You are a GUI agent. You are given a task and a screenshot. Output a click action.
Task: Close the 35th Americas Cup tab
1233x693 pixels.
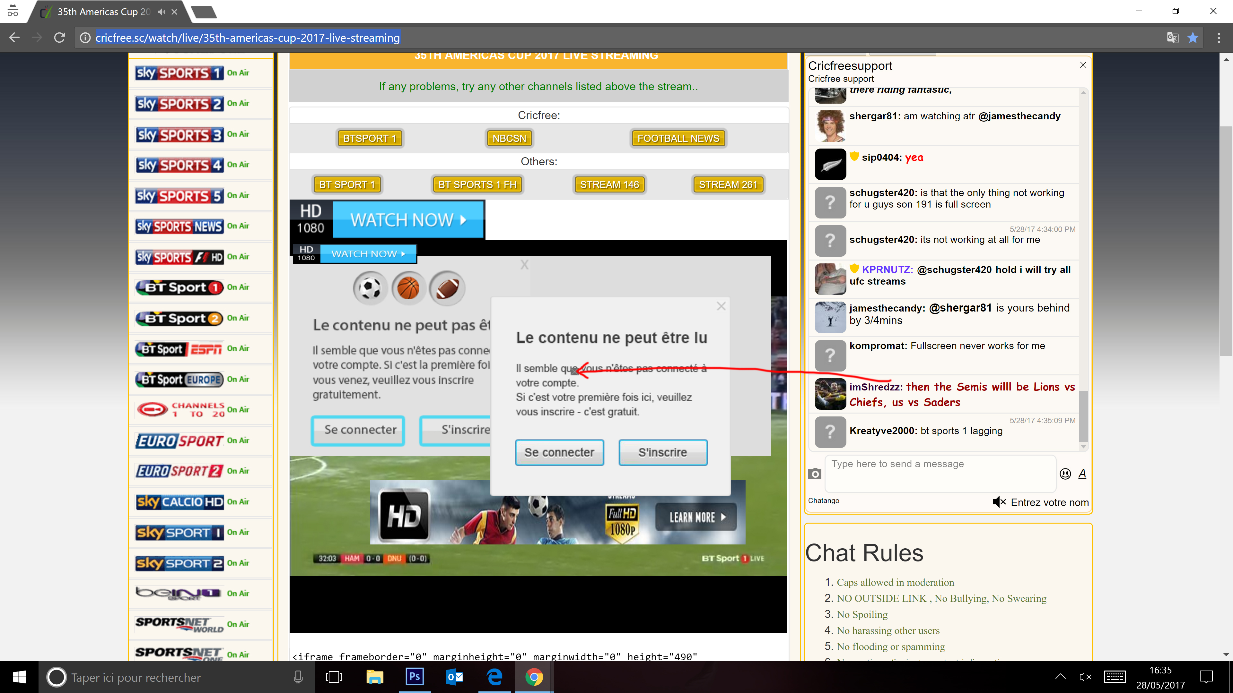174,12
